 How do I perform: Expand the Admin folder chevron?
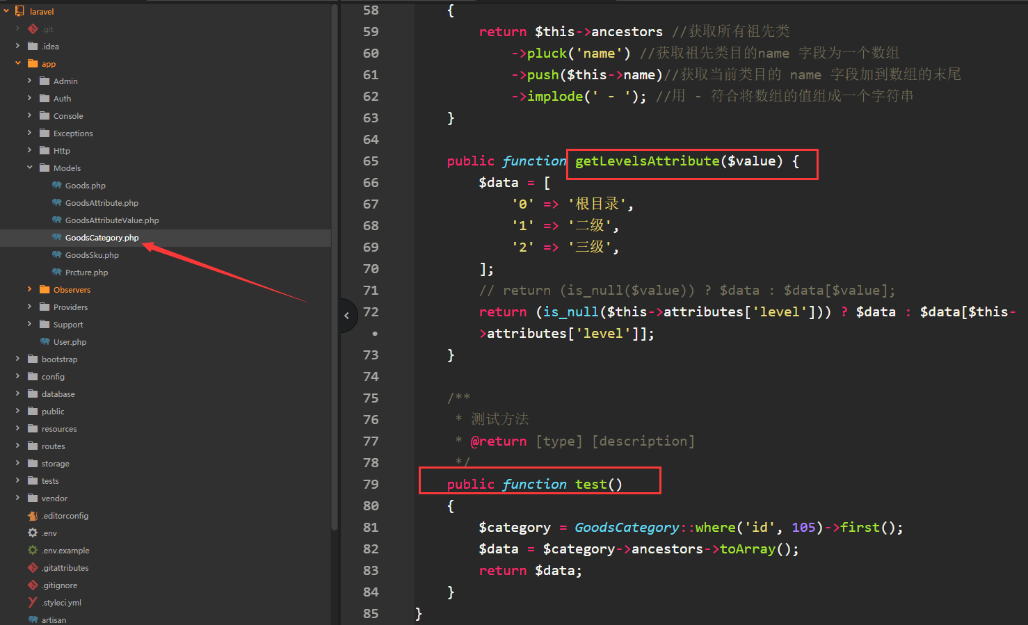coord(30,81)
